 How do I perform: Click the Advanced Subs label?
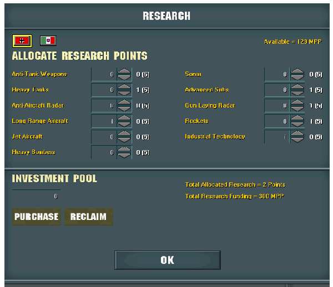point(207,90)
